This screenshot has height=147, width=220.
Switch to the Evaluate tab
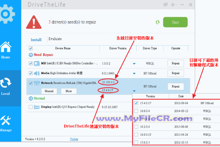tap(55, 39)
